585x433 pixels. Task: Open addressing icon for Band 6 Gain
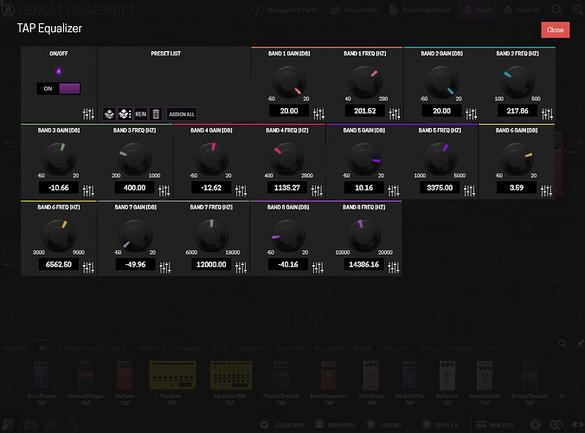(546, 191)
